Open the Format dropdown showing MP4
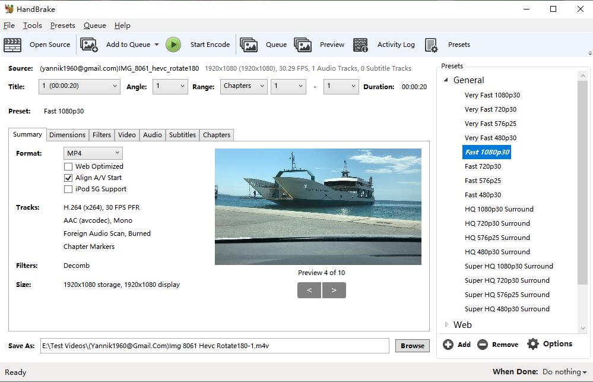This screenshot has width=593, height=382. 93,153
